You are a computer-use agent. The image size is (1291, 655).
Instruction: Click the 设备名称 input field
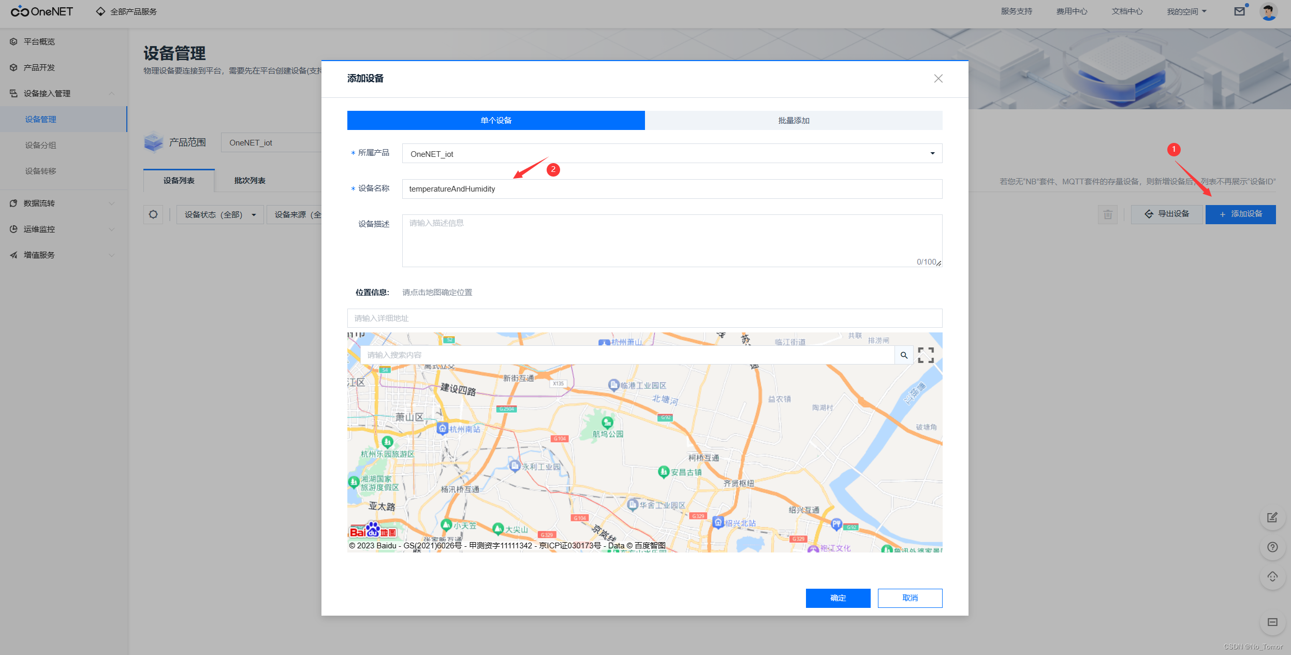point(672,189)
